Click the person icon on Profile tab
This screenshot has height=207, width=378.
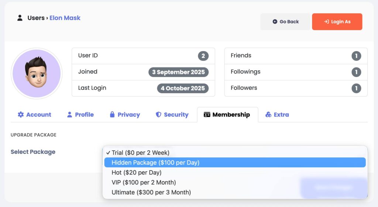pyautogui.click(x=69, y=115)
